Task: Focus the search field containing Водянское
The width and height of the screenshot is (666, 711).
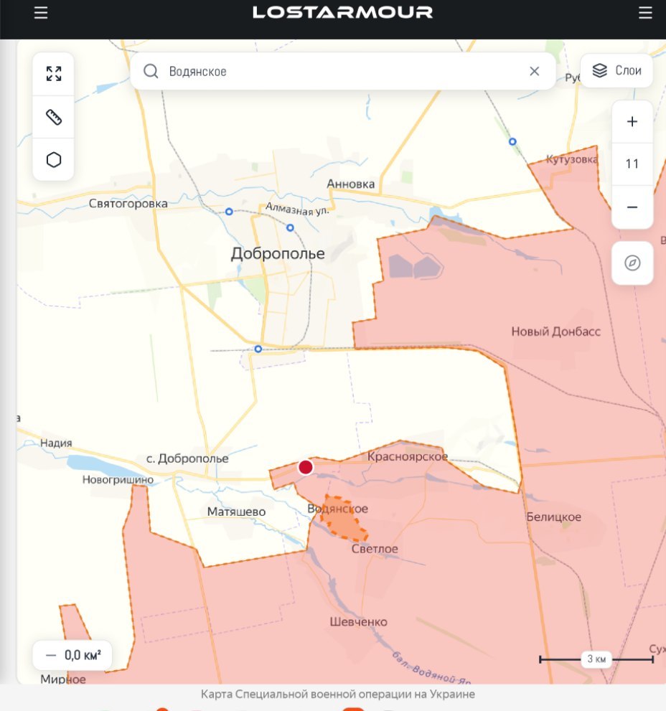Action: coord(342,71)
